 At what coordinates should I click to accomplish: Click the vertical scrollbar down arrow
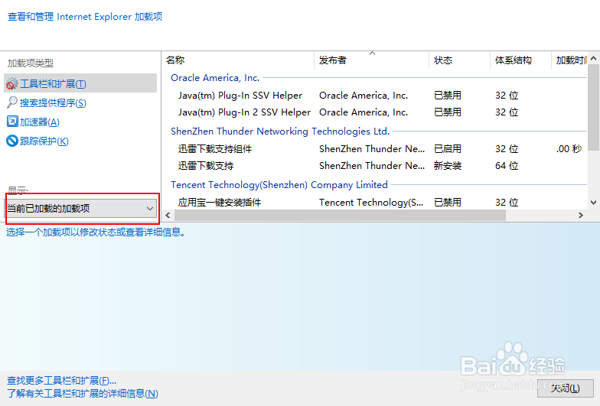pyautogui.click(x=594, y=203)
